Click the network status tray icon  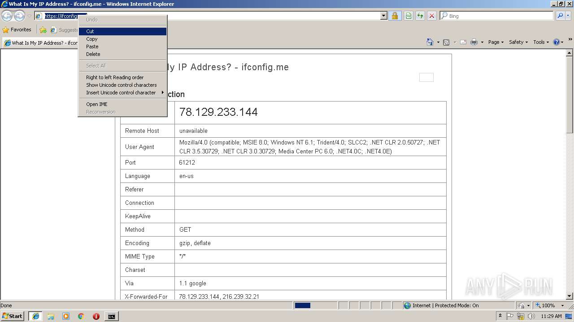[x=521, y=316]
